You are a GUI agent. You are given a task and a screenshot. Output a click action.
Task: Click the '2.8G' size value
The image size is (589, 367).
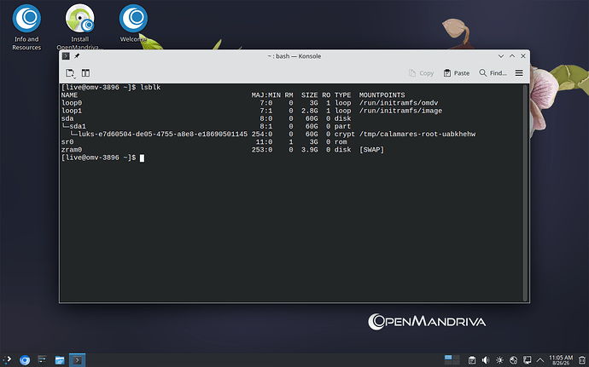310,111
